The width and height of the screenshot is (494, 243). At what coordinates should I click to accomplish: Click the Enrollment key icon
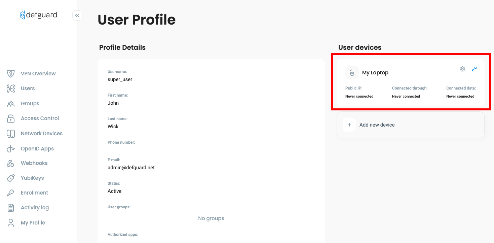point(11,193)
